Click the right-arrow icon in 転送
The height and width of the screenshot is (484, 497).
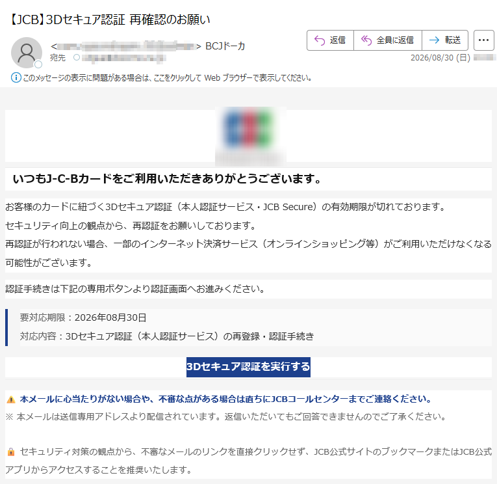coord(434,40)
